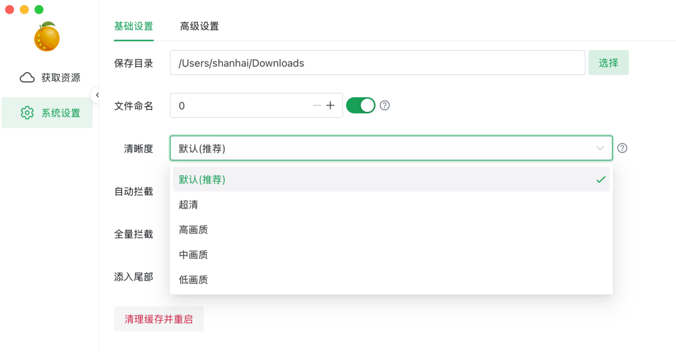Click the gear icon for 系统设置

pyautogui.click(x=27, y=113)
